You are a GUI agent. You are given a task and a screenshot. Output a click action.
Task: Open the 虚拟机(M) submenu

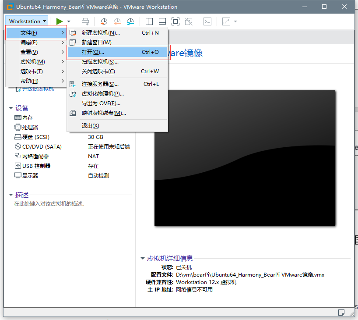(36, 62)
